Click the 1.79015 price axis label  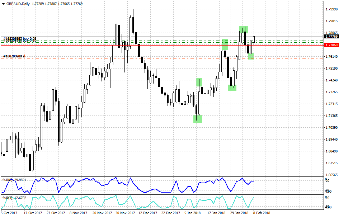point(331,21)
